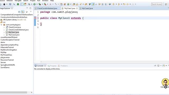This screenshot has height=95, width=169.
Task: Click the Debug bug icon in toolbar
Action: (29, 4)
